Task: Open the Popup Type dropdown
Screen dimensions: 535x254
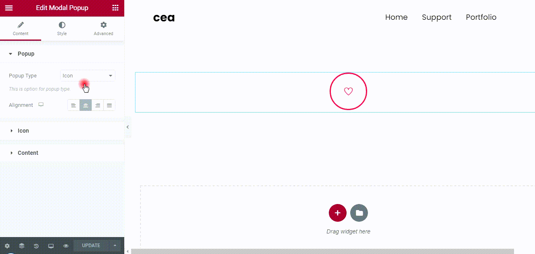Action: tap(88, 76)
